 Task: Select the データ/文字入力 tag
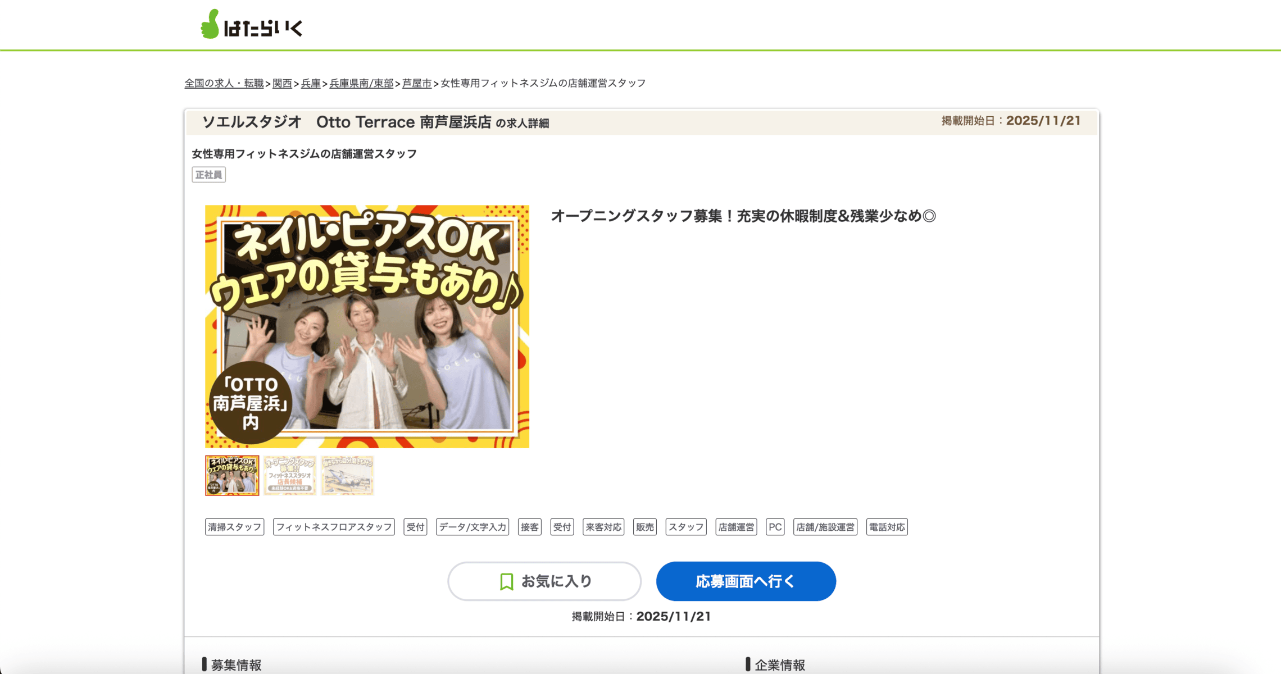(x=472, y=527)
